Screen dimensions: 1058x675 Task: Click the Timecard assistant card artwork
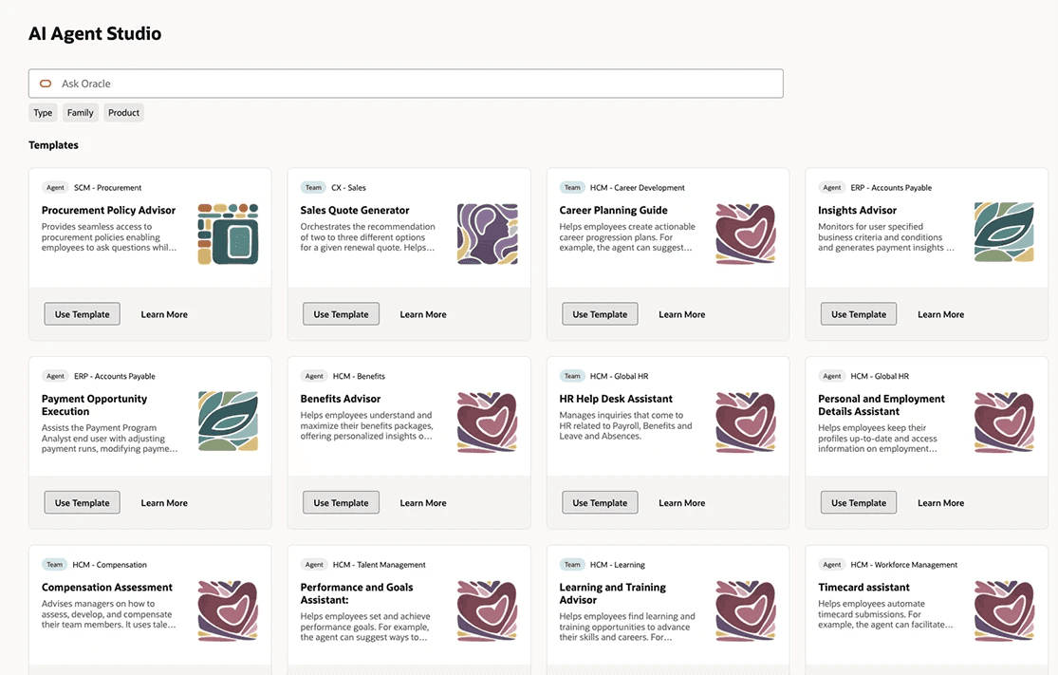(1004, 610)
